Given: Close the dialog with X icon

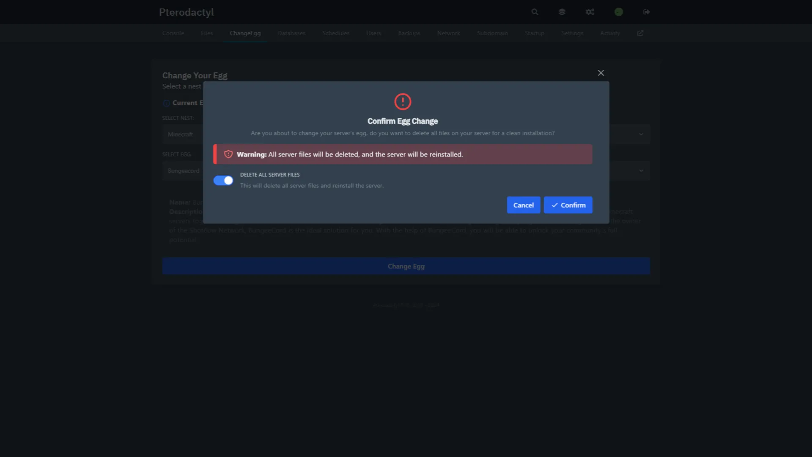Looking at the screenshot, I should pyautogui.click(x=601, y=73).
